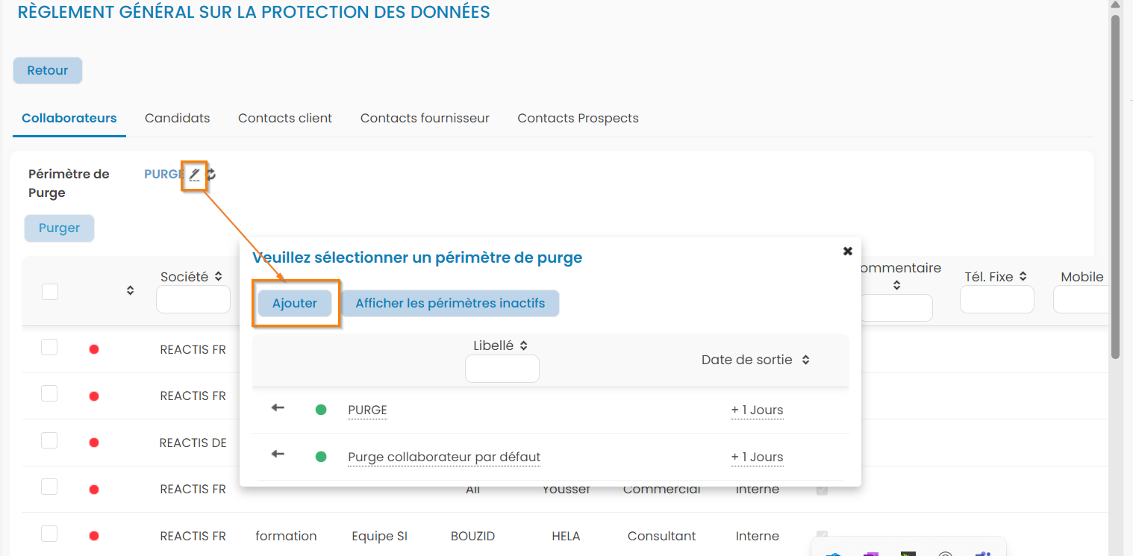Image resolution: width=1133 pixels, height=556 pixels.
Task: Click Afficher les périmètres inactifs button
Action: coord(450,303)
